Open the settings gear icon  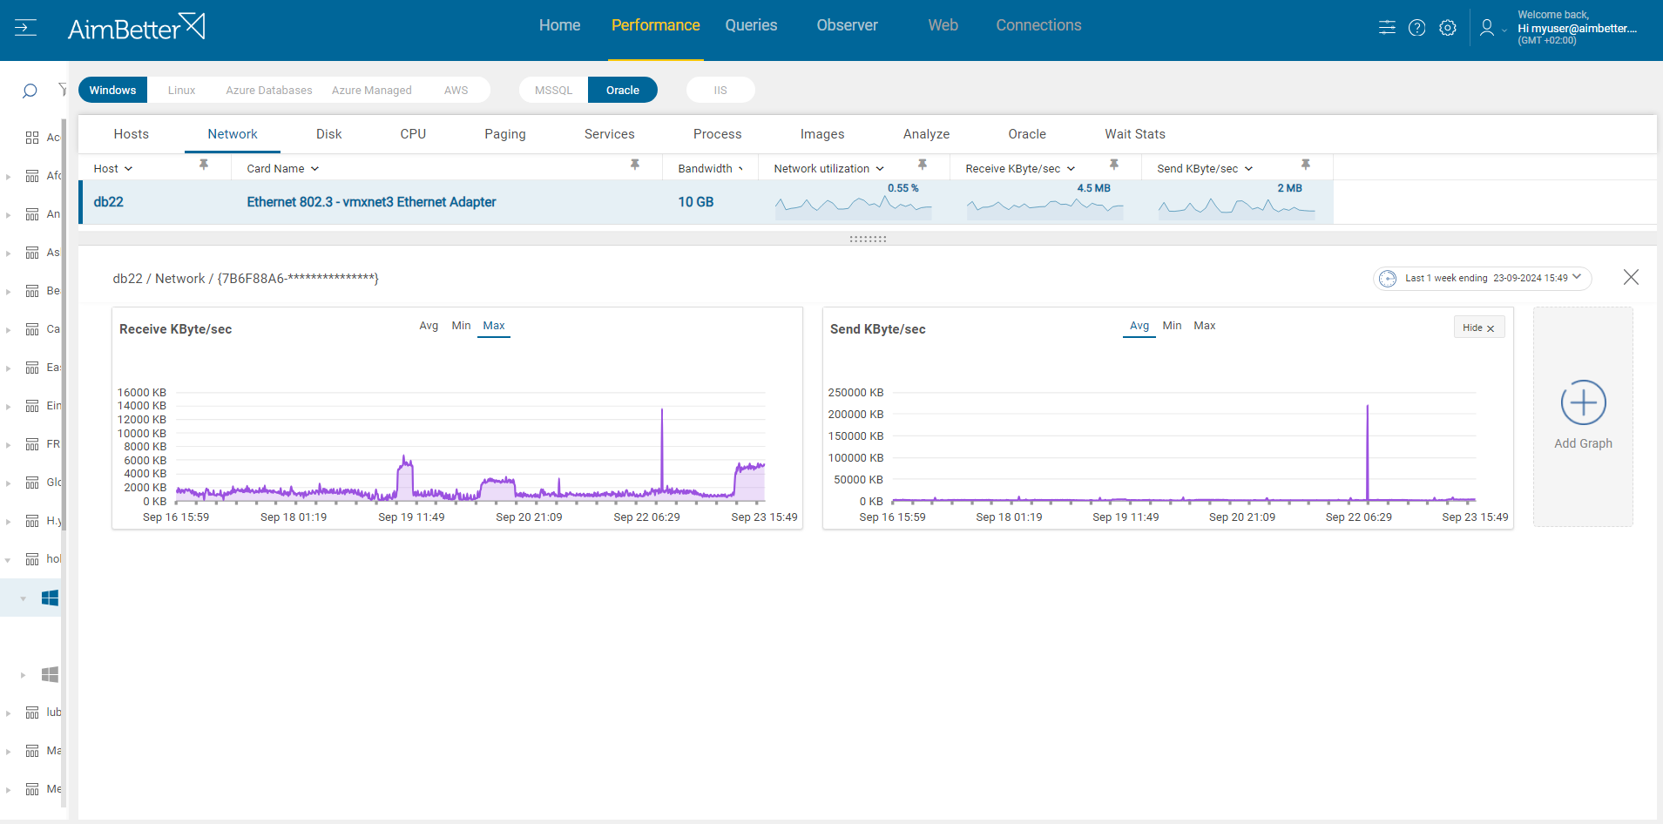[x=1448, y=28]
